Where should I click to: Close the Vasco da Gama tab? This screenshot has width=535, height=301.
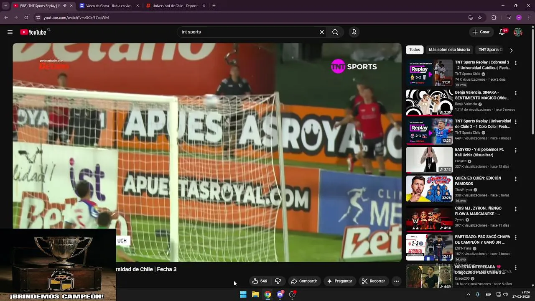coord(138,6)
